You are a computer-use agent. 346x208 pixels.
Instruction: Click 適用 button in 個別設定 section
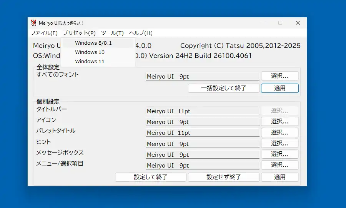click(x=280, y=177)
